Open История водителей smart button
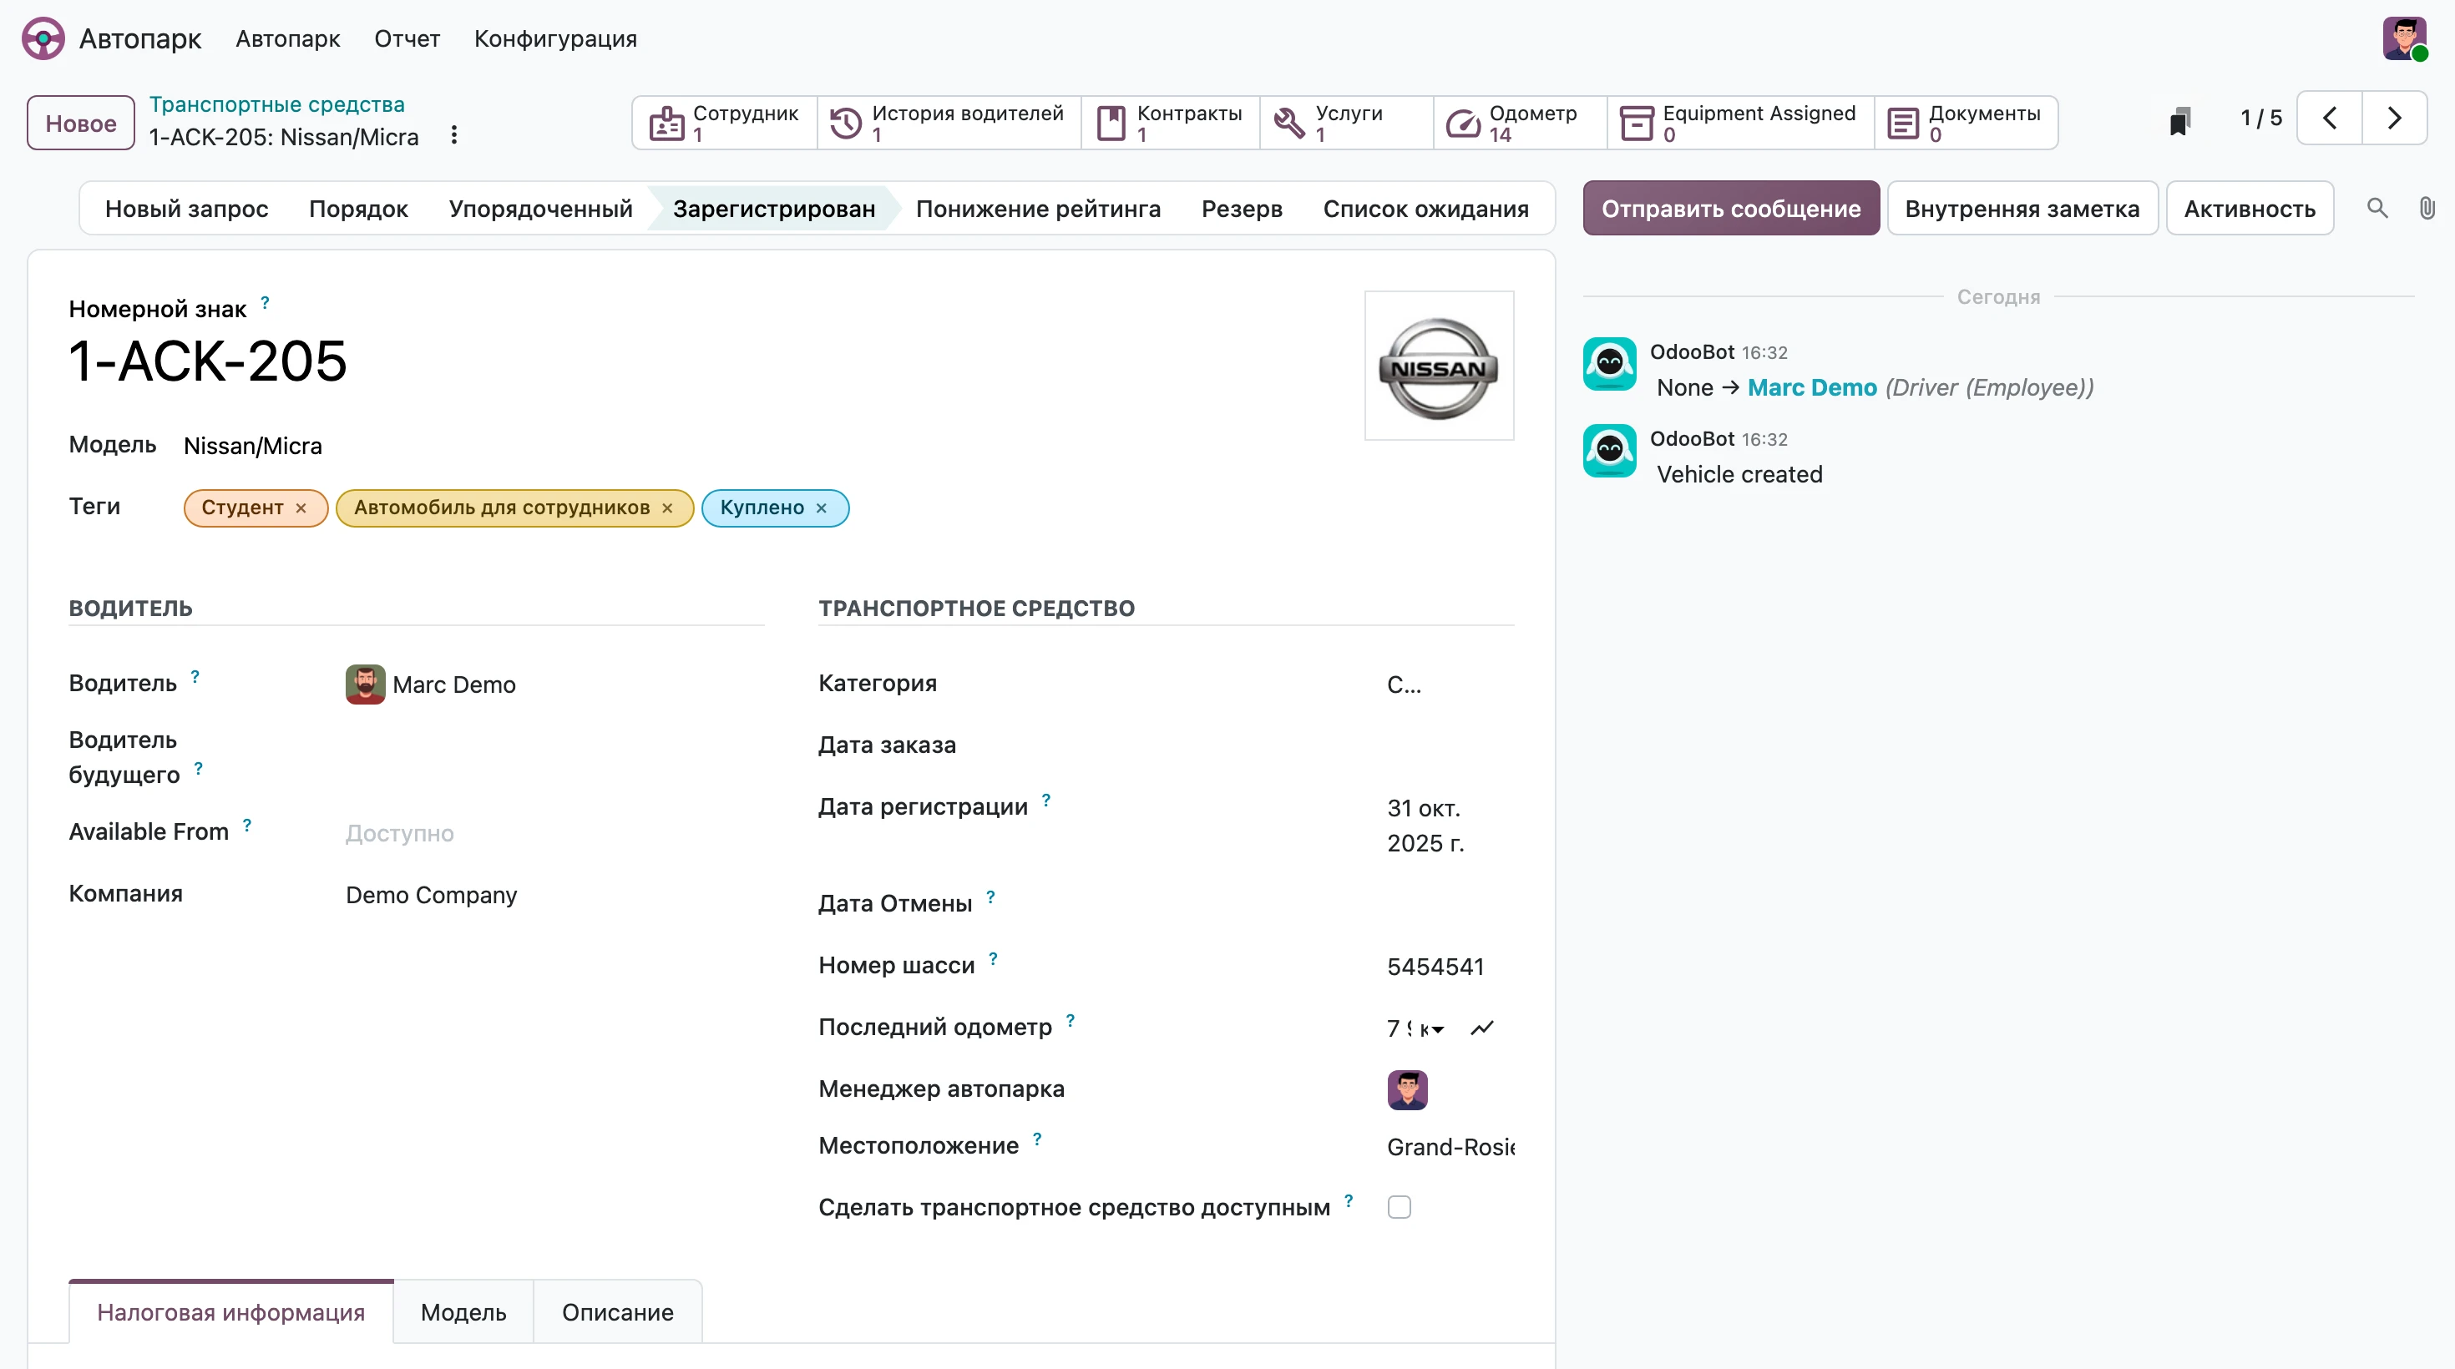This screenshot has height=1369, width=2455. 949,123
